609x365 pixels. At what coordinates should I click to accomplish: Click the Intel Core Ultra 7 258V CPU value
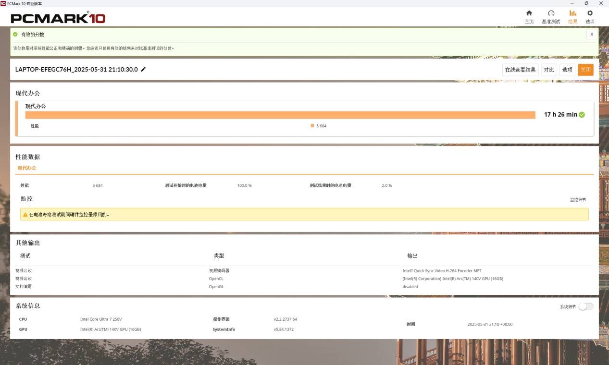pos(101,319)
